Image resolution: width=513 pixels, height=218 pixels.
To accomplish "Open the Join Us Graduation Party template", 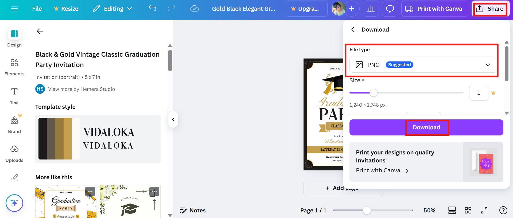I will click(66, 202).
